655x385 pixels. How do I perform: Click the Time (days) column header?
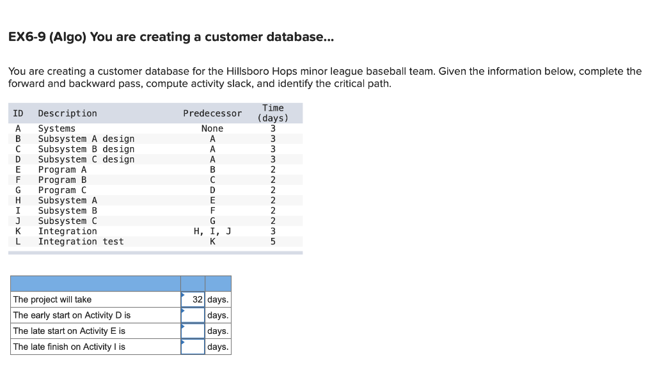[273, 113]
